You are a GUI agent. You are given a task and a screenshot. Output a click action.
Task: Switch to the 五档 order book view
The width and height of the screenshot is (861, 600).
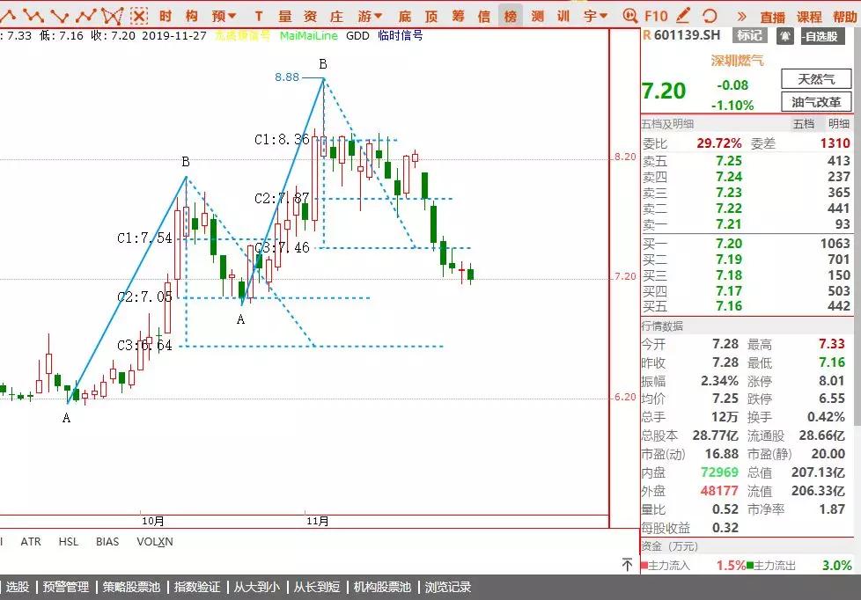coord(804,124)
